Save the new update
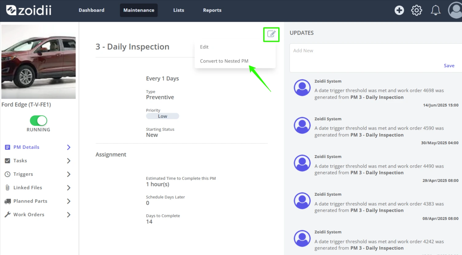 coord(449,66)
